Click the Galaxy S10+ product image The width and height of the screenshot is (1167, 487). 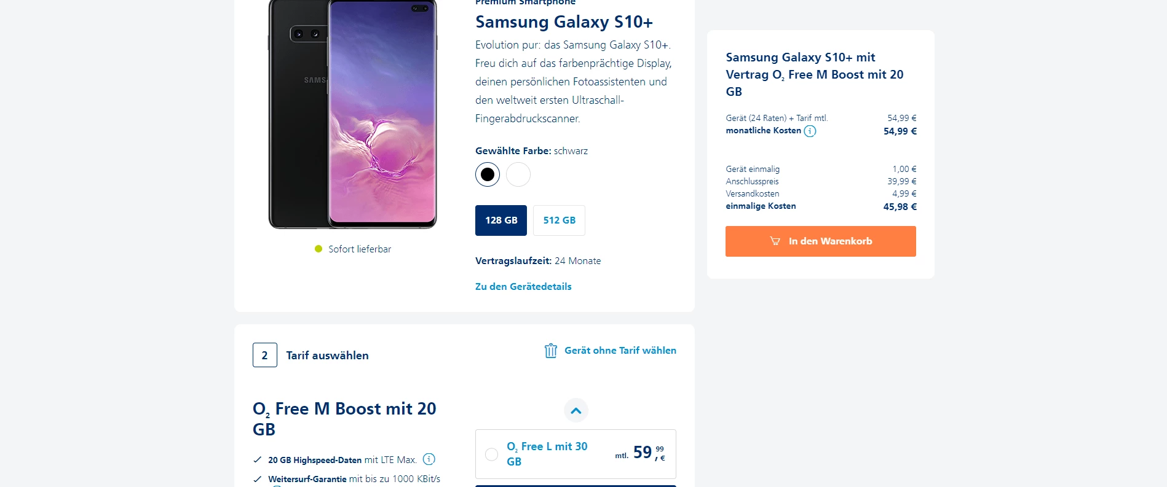(352, 114)
